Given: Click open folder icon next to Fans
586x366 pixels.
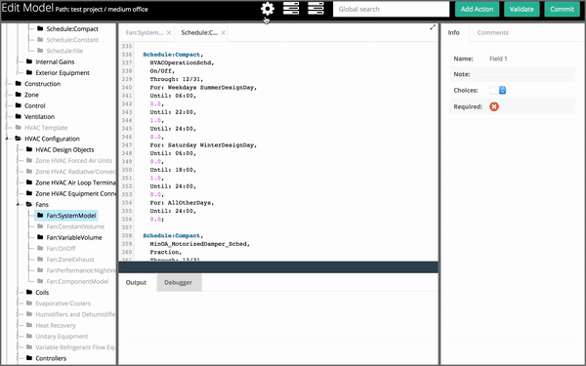Looking at the screenshot, I should click(29, 204).
